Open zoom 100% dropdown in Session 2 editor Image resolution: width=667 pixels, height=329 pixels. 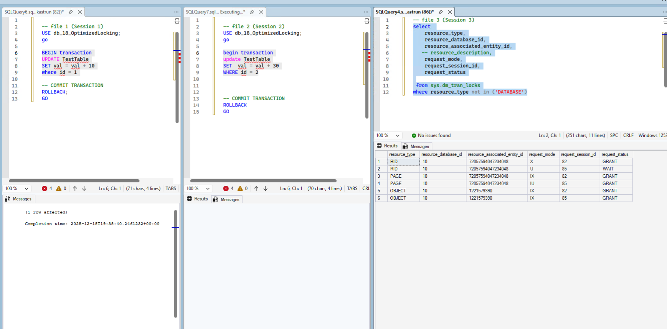pyautogui.click(x=208, y=188)
